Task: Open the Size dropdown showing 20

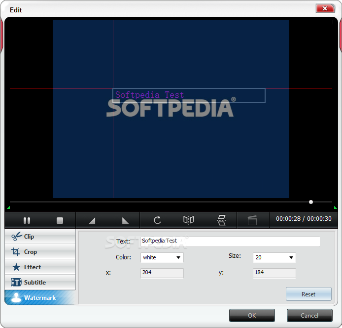Action: [274, 257]
